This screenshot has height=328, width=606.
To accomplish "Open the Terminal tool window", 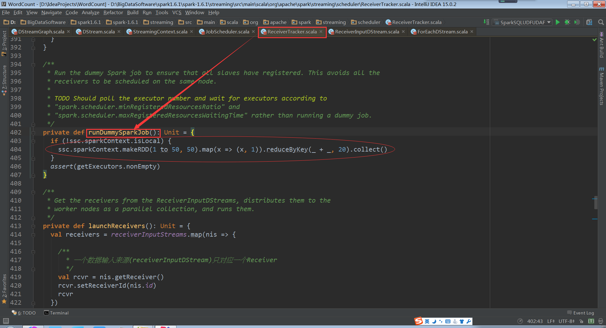I will [56, 313].
